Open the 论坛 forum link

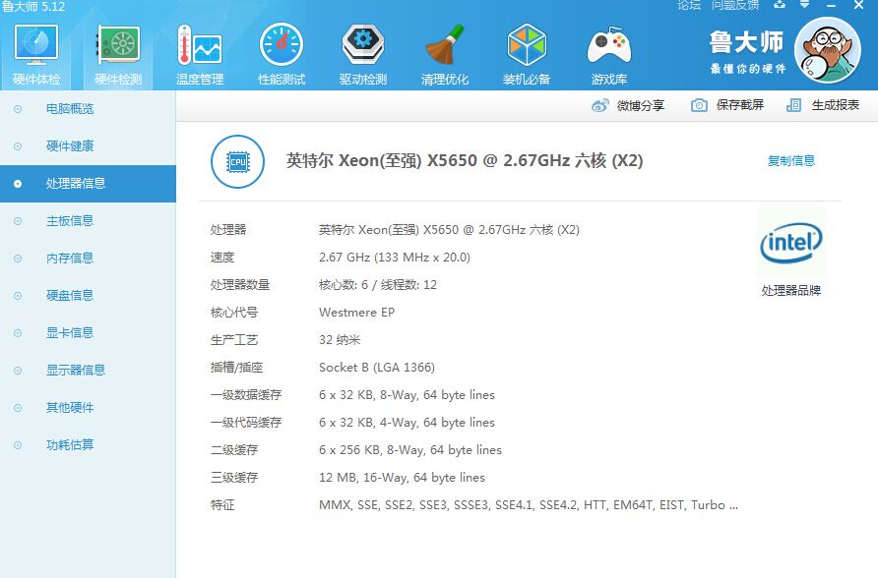(689, 5)
